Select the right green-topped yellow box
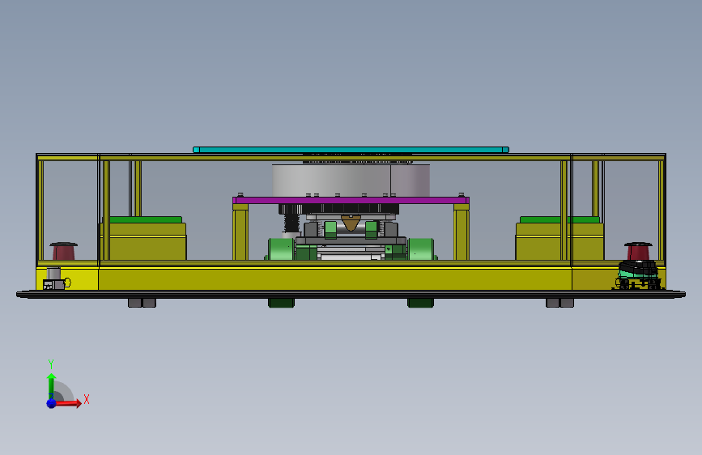Viewport: 702px width, 455px height. pos(559,238)
